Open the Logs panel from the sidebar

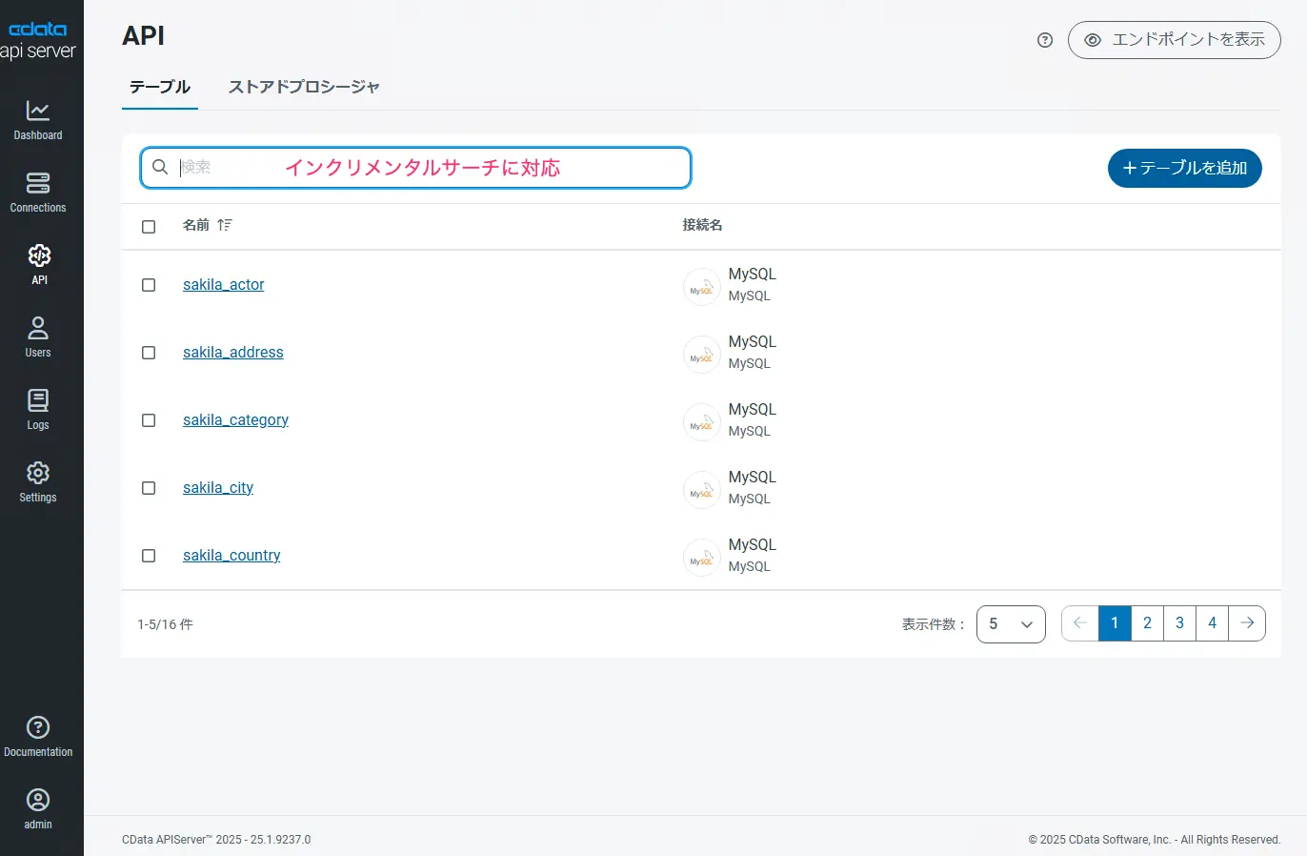[x=38, y=408]
